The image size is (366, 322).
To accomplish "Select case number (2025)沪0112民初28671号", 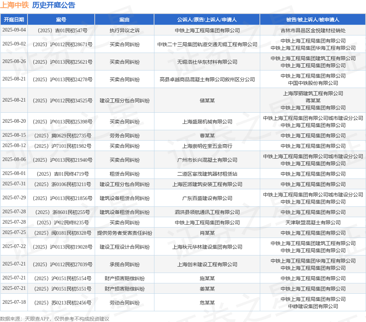I will pyautogui.click(x=62, y=44).
